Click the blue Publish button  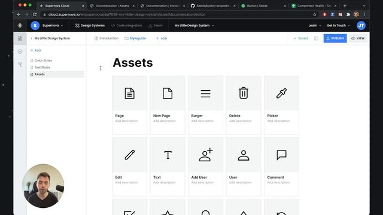pos(335,38)
